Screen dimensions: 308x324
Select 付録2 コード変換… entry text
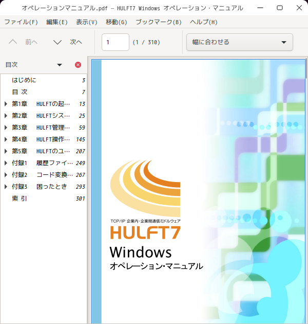pos(42,175)
